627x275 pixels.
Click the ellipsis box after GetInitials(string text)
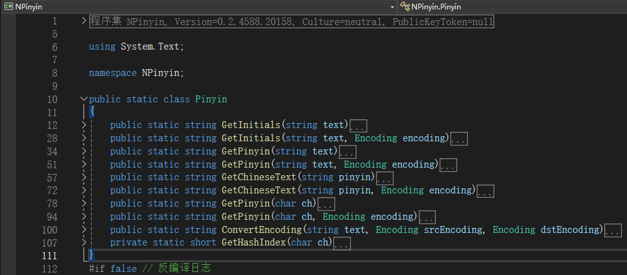358,126
